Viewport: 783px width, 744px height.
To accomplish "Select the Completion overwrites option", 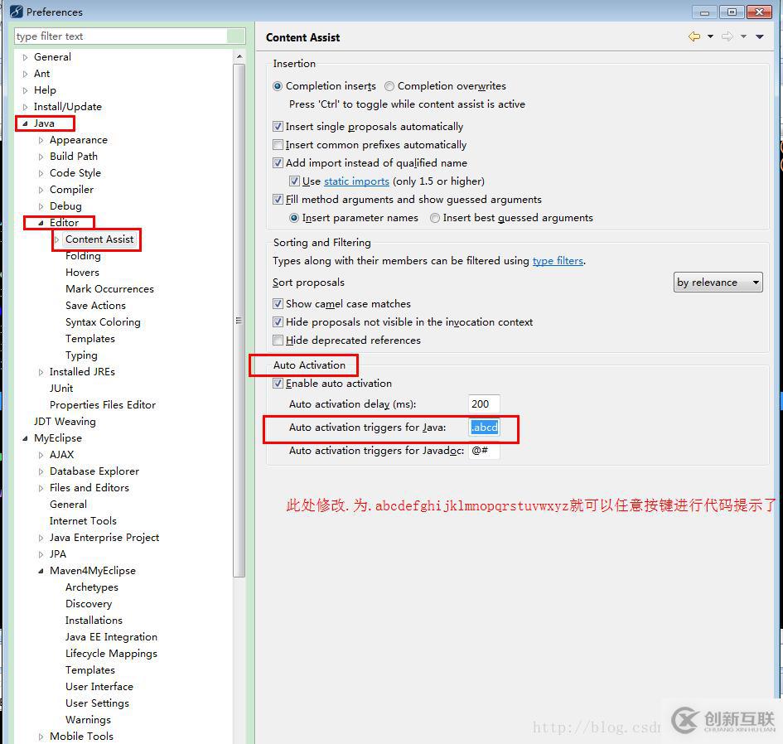I will [389, 85].
